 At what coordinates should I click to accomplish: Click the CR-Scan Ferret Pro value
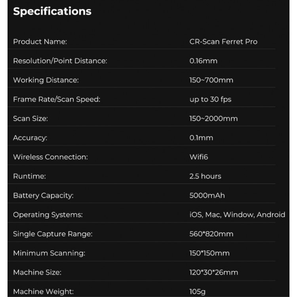[223, 42]
